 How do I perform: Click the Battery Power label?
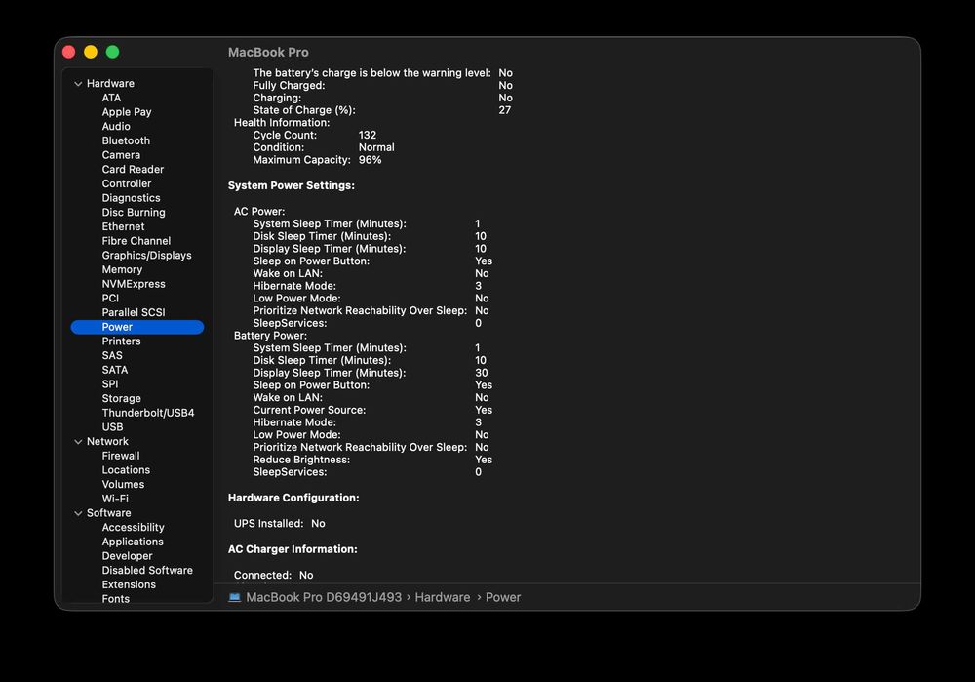tap(270, 336)
